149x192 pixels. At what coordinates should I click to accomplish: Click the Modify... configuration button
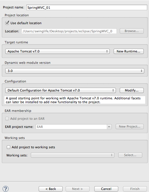point(132,90)
